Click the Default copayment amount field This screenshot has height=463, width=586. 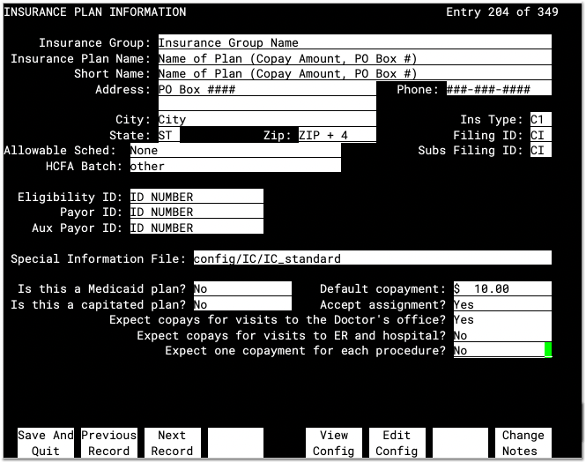tap(502, 288)
